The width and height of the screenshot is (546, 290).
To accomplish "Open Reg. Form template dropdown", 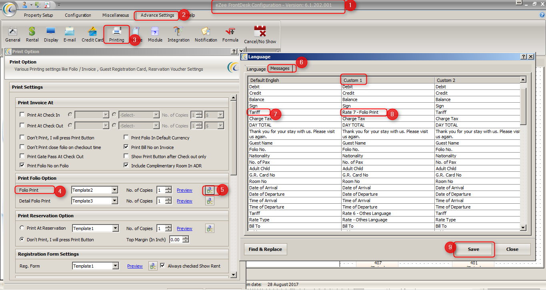I will point(115,266).
